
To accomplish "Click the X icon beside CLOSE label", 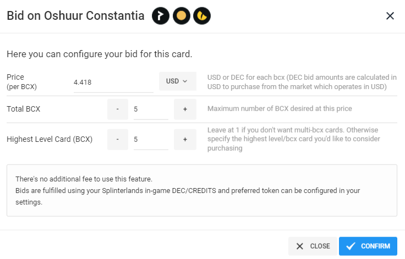I will (x=299, y=246).
